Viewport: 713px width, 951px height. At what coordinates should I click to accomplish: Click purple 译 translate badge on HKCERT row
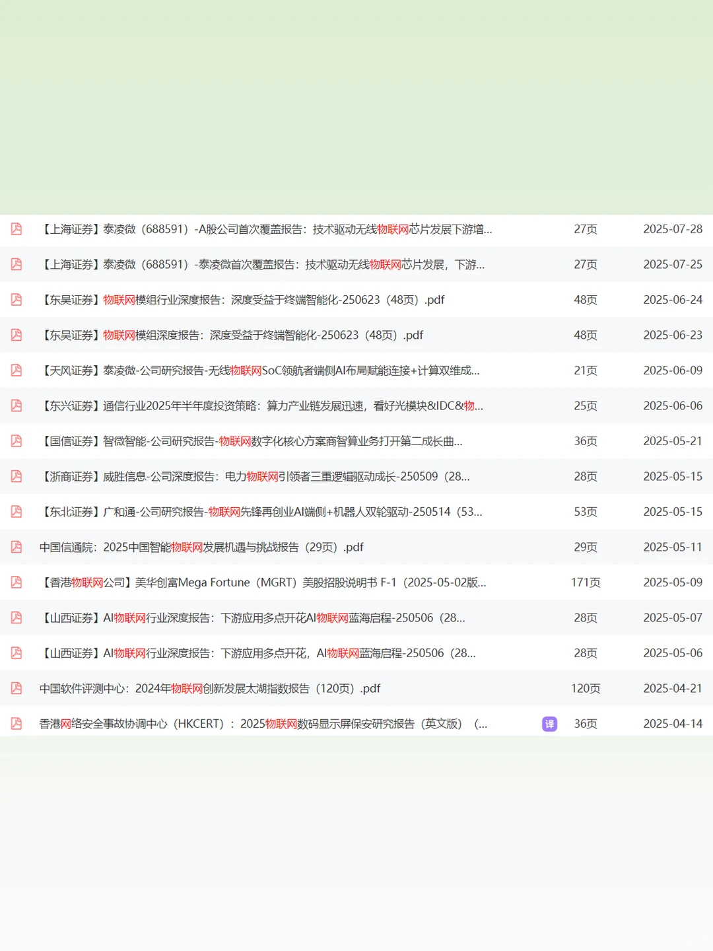point(549,724)
